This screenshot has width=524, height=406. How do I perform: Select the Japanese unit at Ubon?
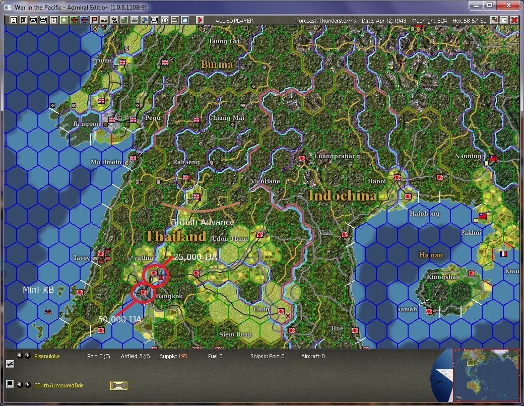[x=281, y=311]
